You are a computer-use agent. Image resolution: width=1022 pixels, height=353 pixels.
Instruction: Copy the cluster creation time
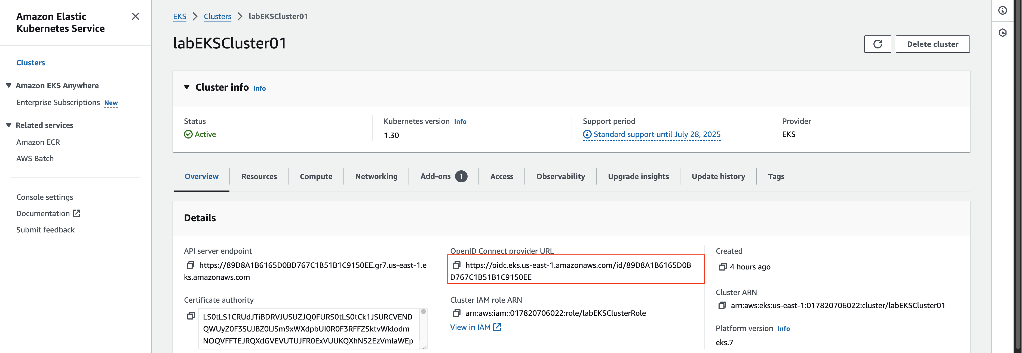click(x=722, y=267)
